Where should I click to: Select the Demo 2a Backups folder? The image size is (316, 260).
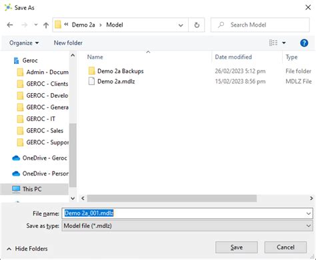(121, 71)
